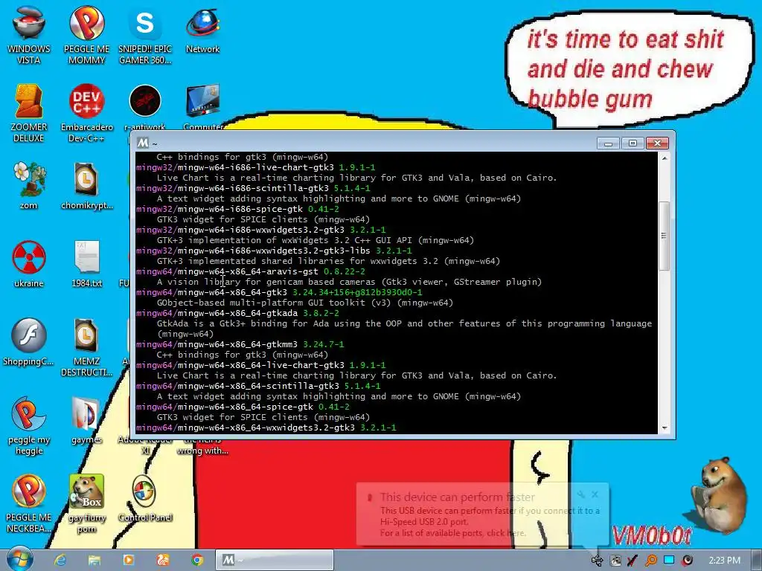Viewport: 762px width, 571px height.
Task: Launch Internet Explorer from taskbar
Action: pyautogui.click(x=60, y=561)
